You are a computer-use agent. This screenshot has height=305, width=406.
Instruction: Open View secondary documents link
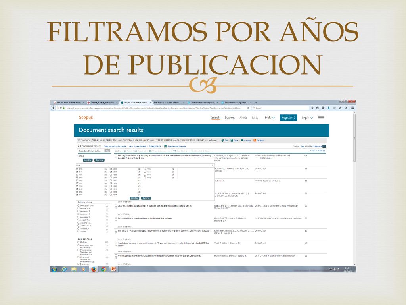115,146
